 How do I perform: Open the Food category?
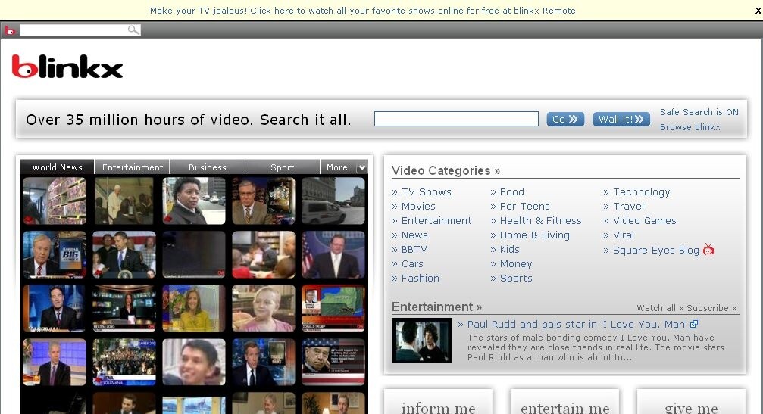[511, 192]
